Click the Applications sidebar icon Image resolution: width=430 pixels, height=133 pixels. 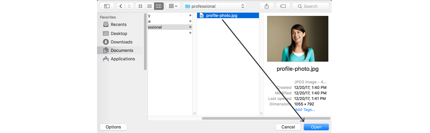click(106, 59)
